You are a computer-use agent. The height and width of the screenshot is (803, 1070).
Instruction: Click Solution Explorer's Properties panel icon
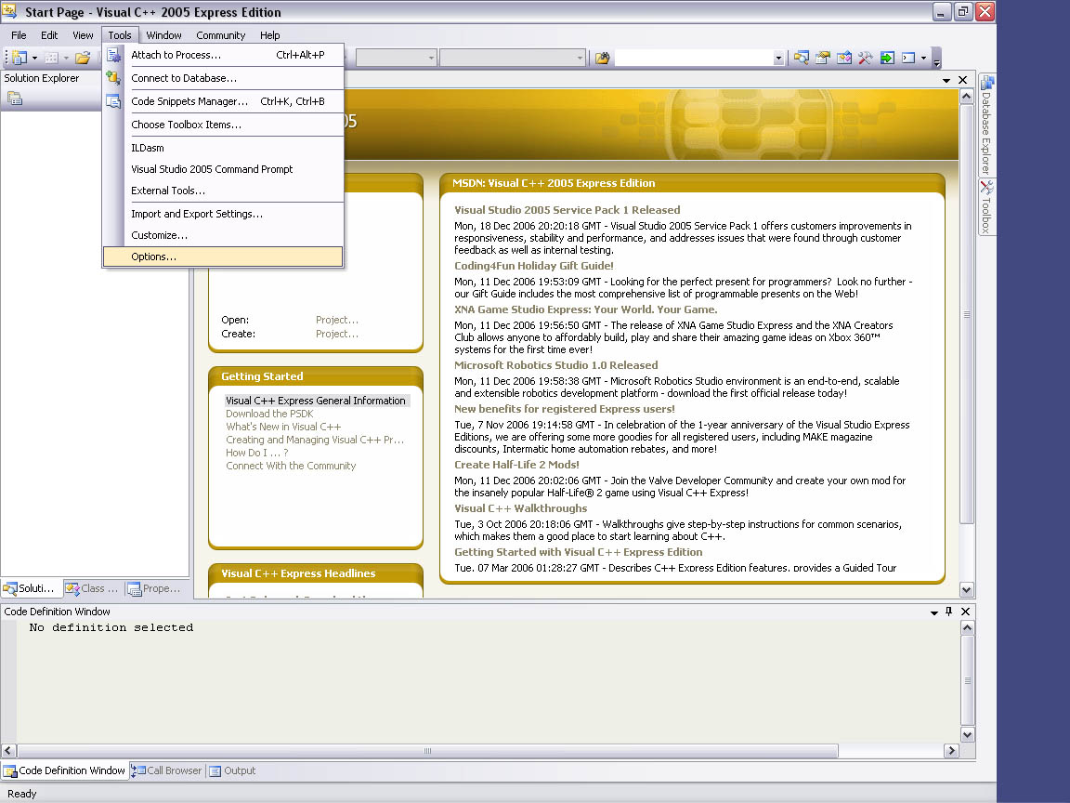(x=15, y=99)
